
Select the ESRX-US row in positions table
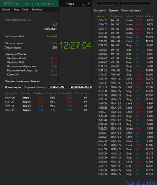[x=46, y=110]
